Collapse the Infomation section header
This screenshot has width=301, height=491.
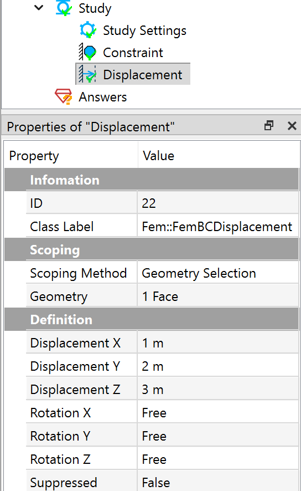coord(152,180)
